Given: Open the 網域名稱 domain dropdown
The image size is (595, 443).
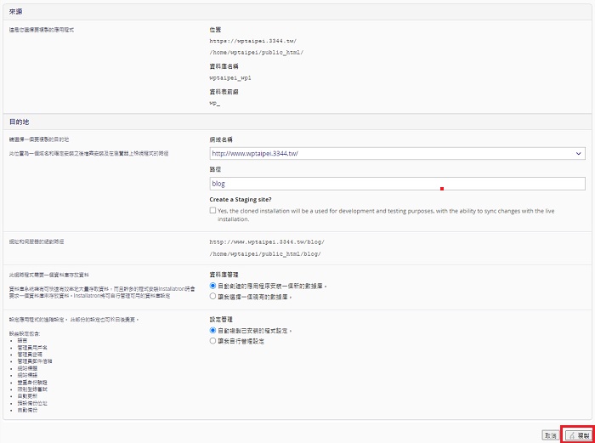Looking at the screenshot, I should click(x=397, y=153).
